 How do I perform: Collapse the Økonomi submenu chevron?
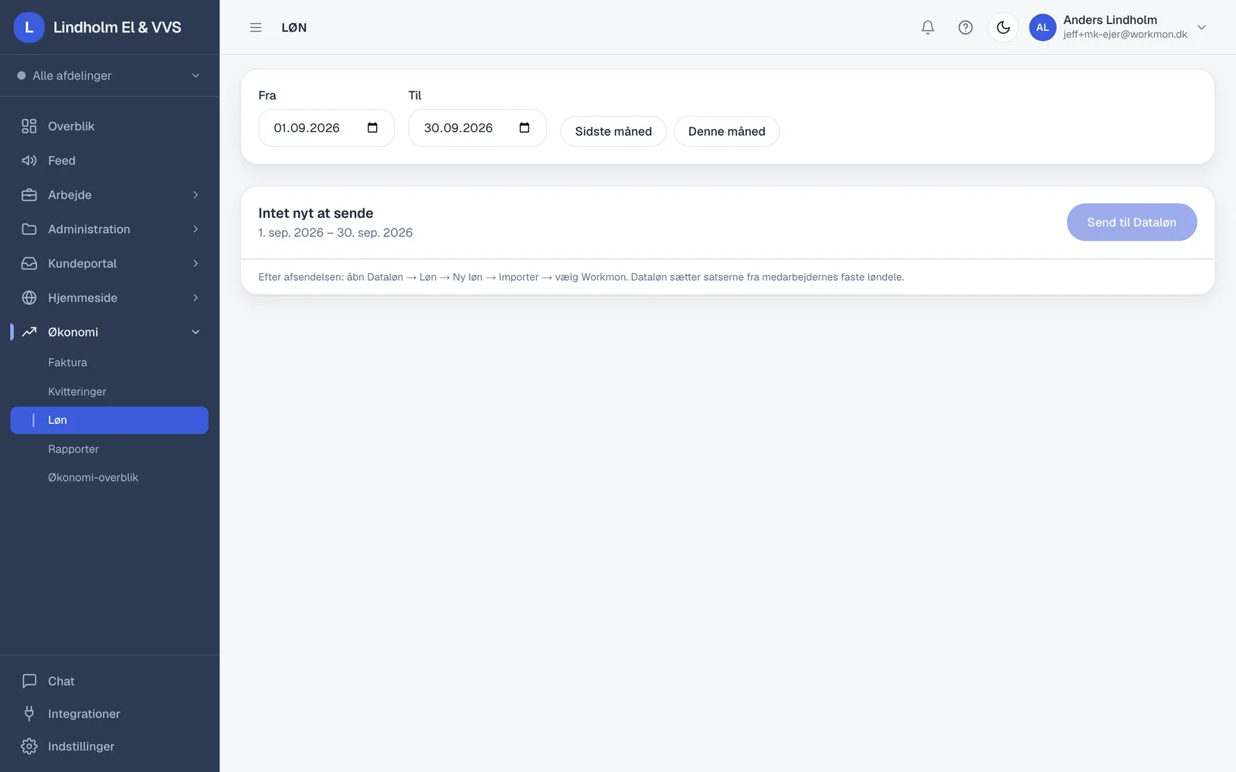(x=195, y=332)
